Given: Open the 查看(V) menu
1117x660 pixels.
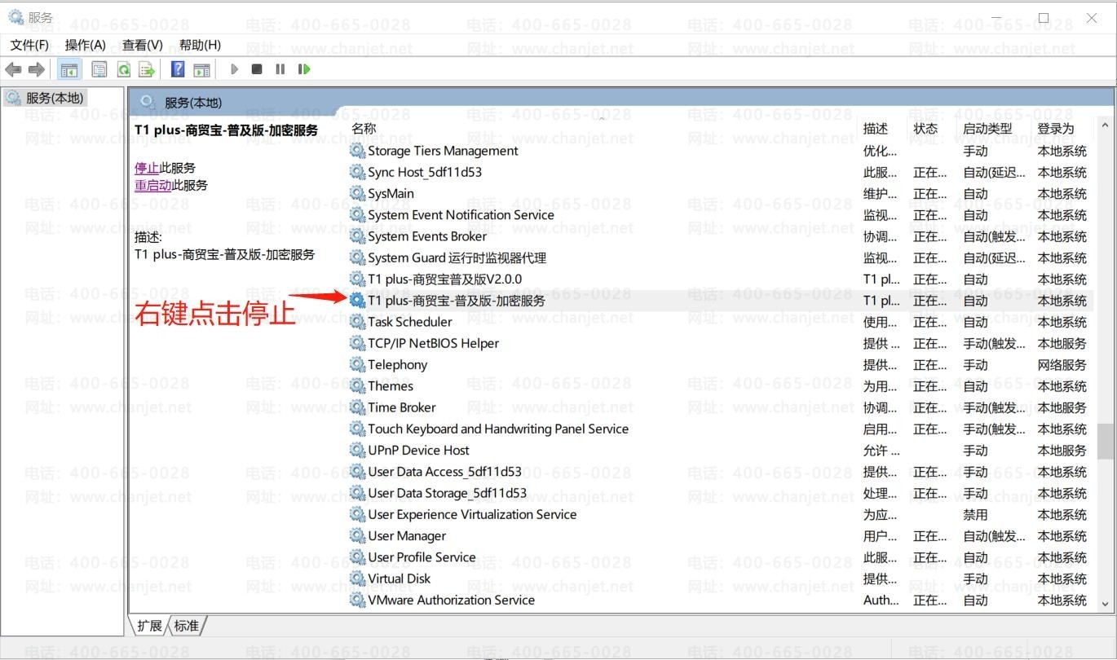Looking at the screenshot, I should [x=142, y=45].
